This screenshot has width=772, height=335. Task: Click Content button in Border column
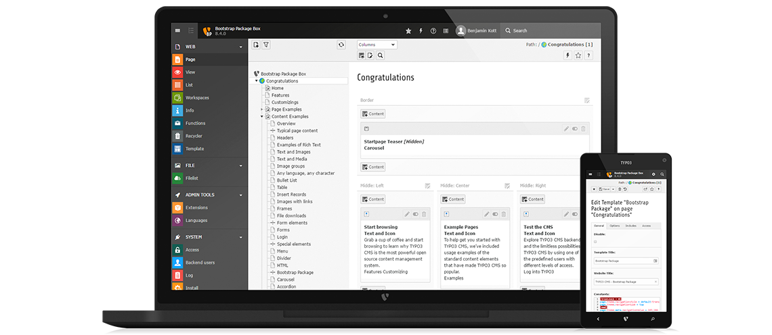tap(372, 114)
